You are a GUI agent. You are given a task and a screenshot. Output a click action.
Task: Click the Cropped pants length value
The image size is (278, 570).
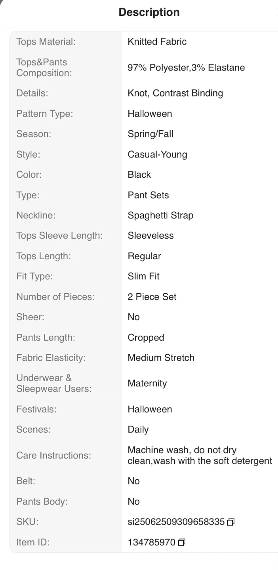tap(146, 338)
